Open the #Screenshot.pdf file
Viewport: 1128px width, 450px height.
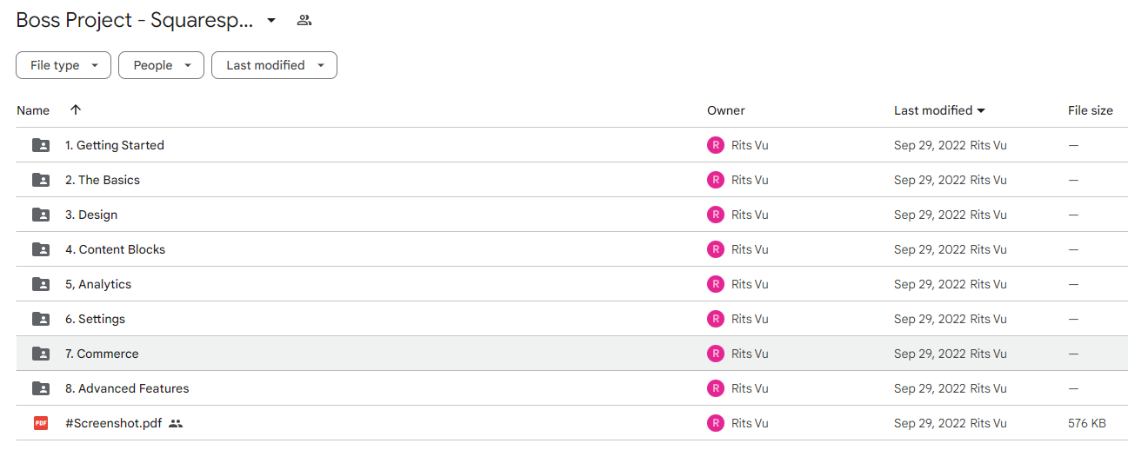(113, 423)
